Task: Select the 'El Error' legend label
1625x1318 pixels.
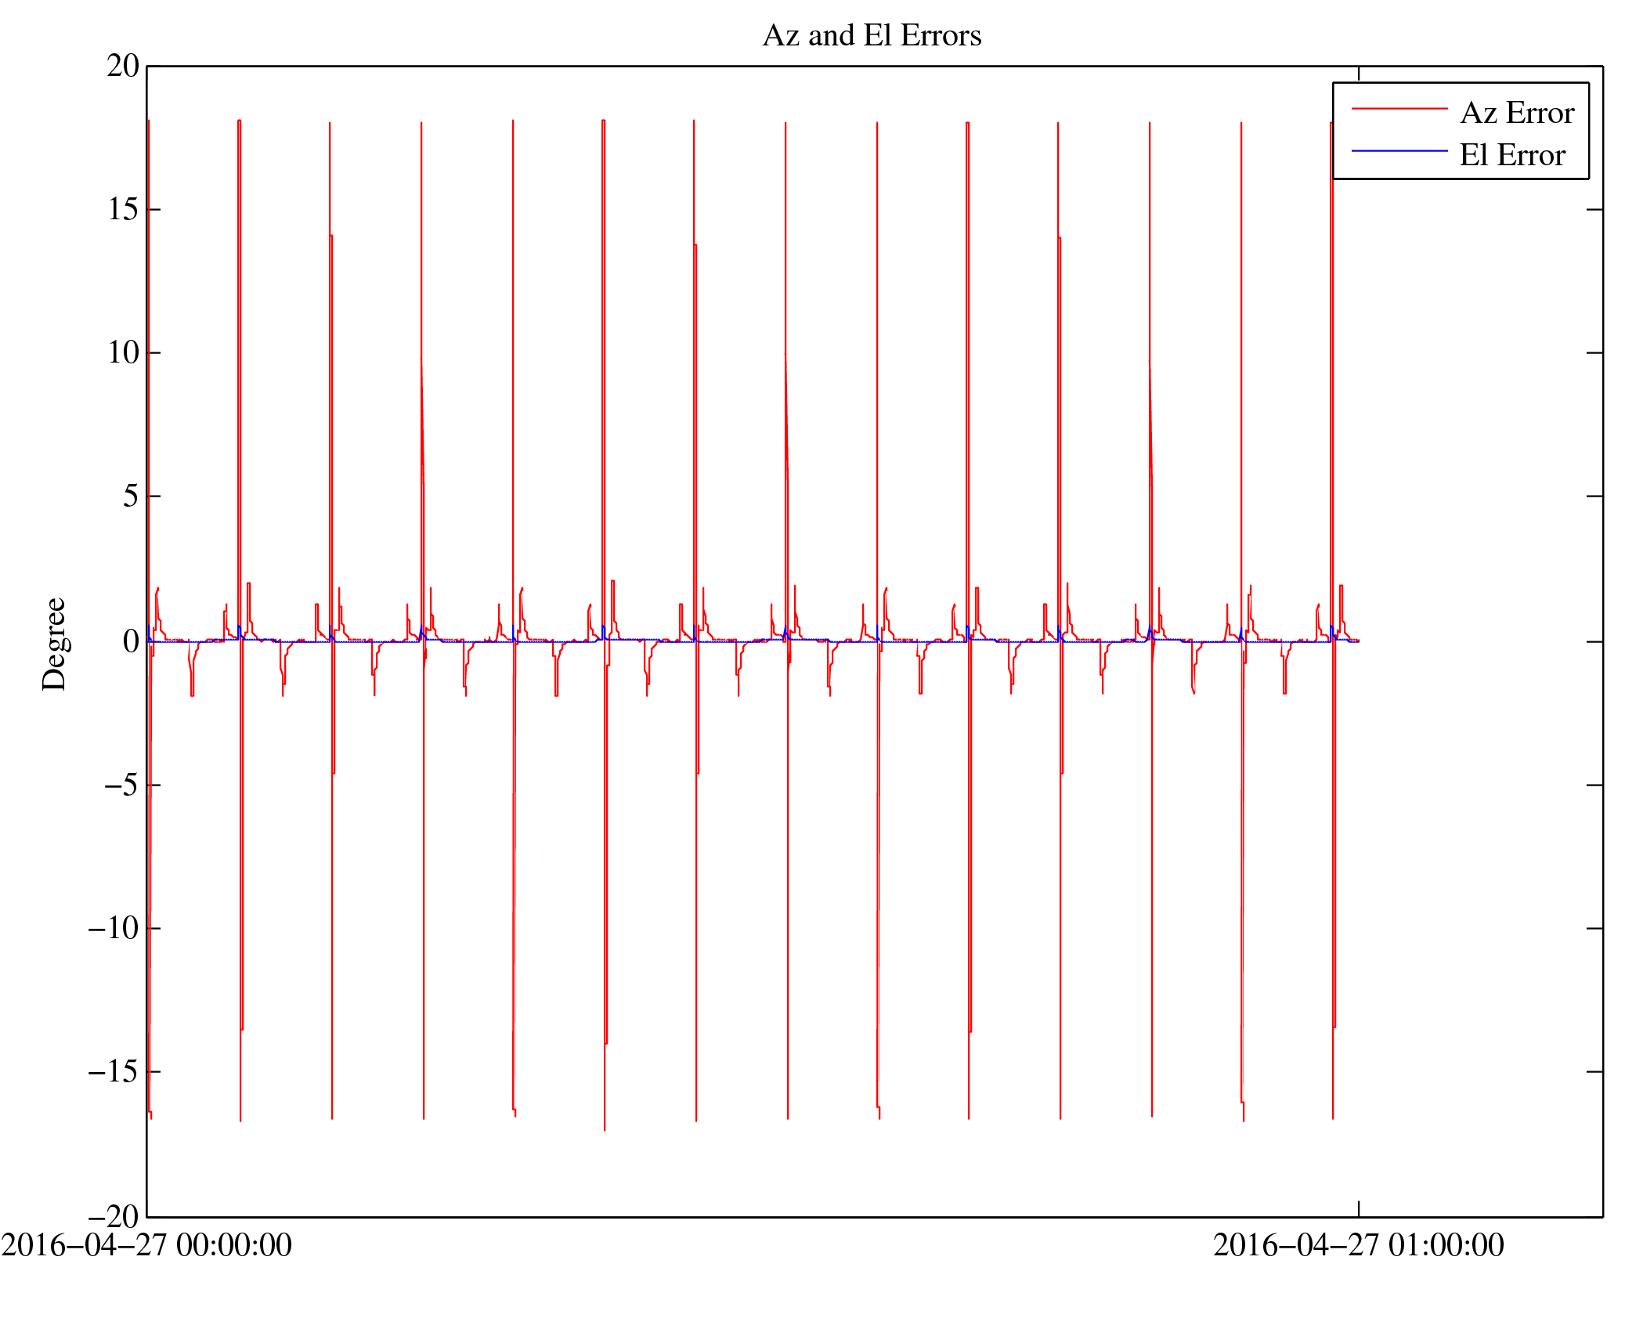Action: point(1511,156)
